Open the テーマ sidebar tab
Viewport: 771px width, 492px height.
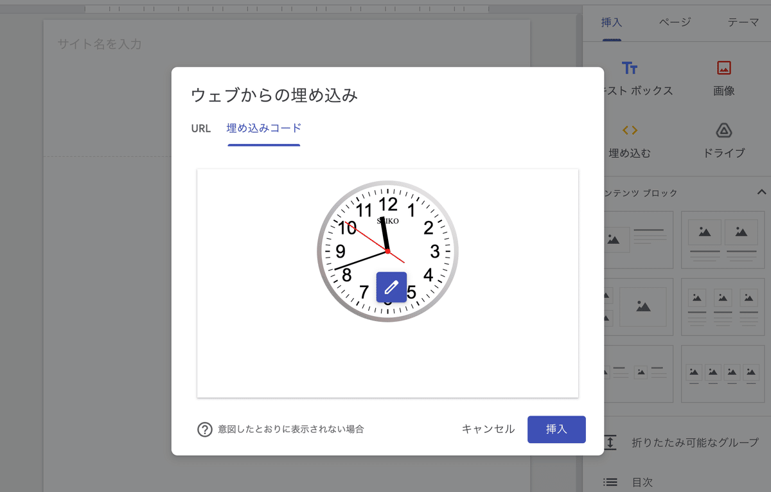(x=743, y=22)
